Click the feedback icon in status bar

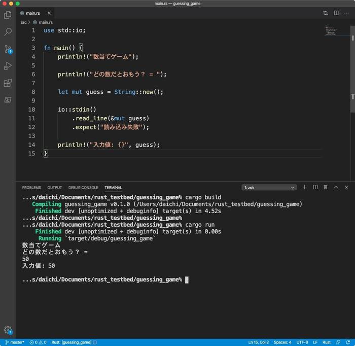point(338,342)
